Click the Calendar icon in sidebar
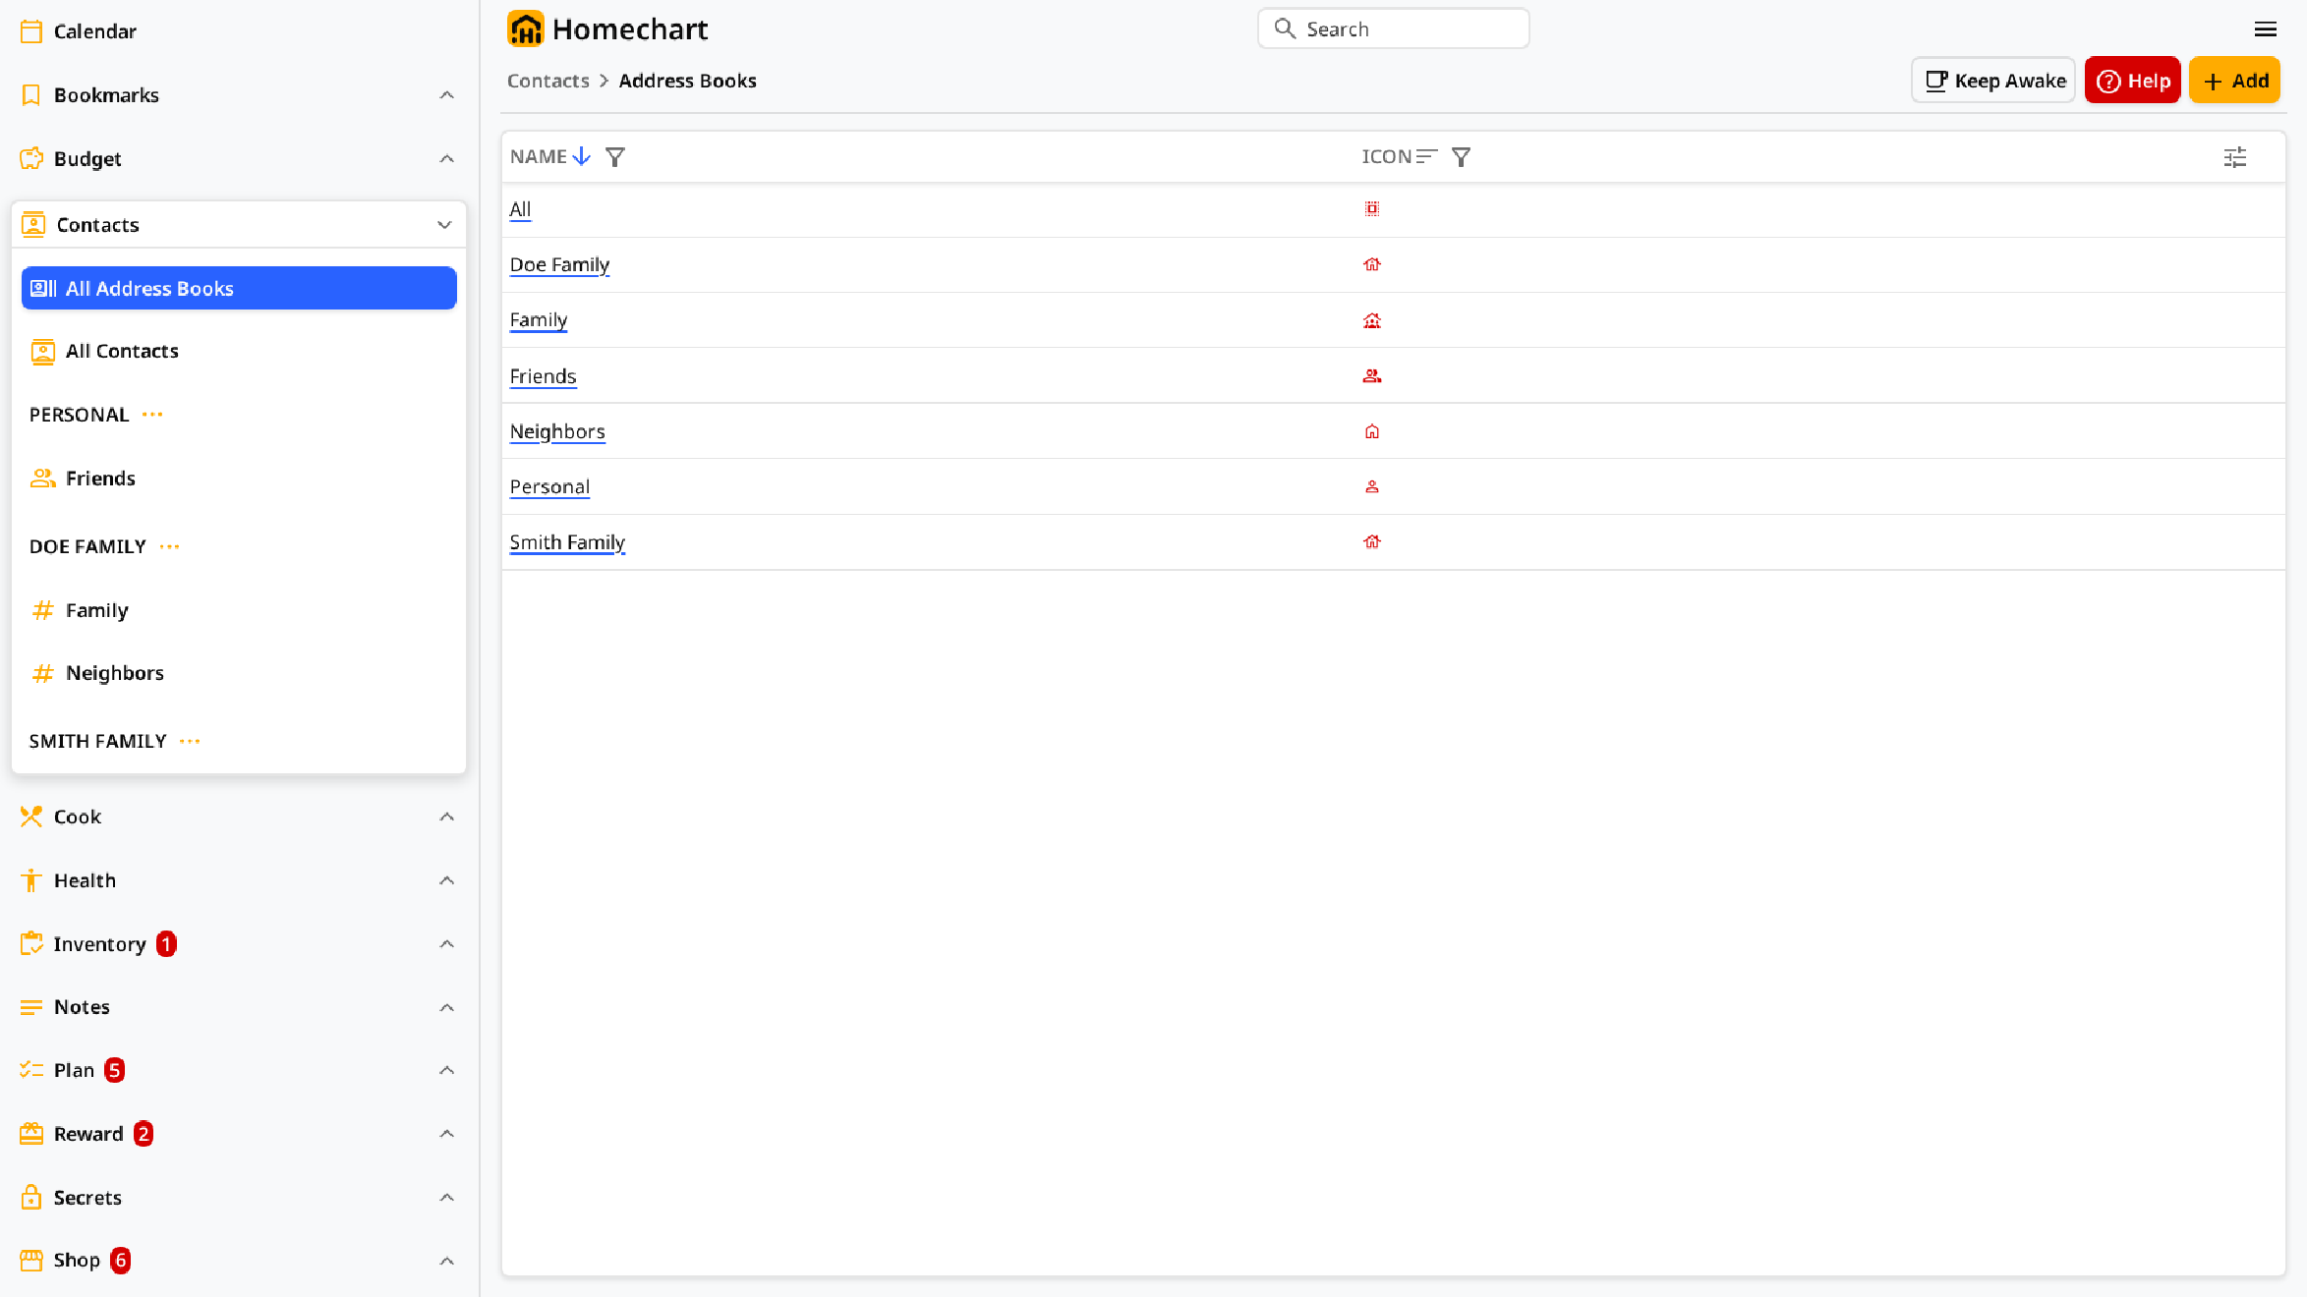Image resolution: width=2307 pixels, height=1297 pixels. tap(31, 31)
